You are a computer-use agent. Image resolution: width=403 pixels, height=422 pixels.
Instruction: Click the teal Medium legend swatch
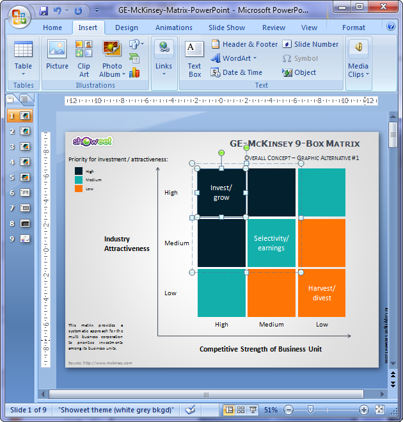click(79, 180)
